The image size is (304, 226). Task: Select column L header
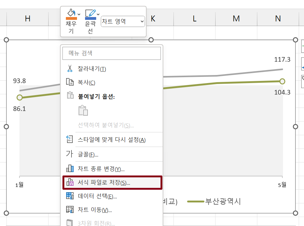click(195, 19)
